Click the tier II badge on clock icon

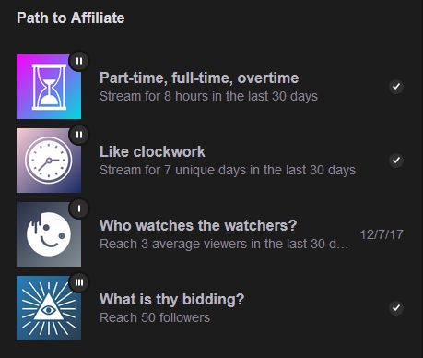click(x=79, y=135)
